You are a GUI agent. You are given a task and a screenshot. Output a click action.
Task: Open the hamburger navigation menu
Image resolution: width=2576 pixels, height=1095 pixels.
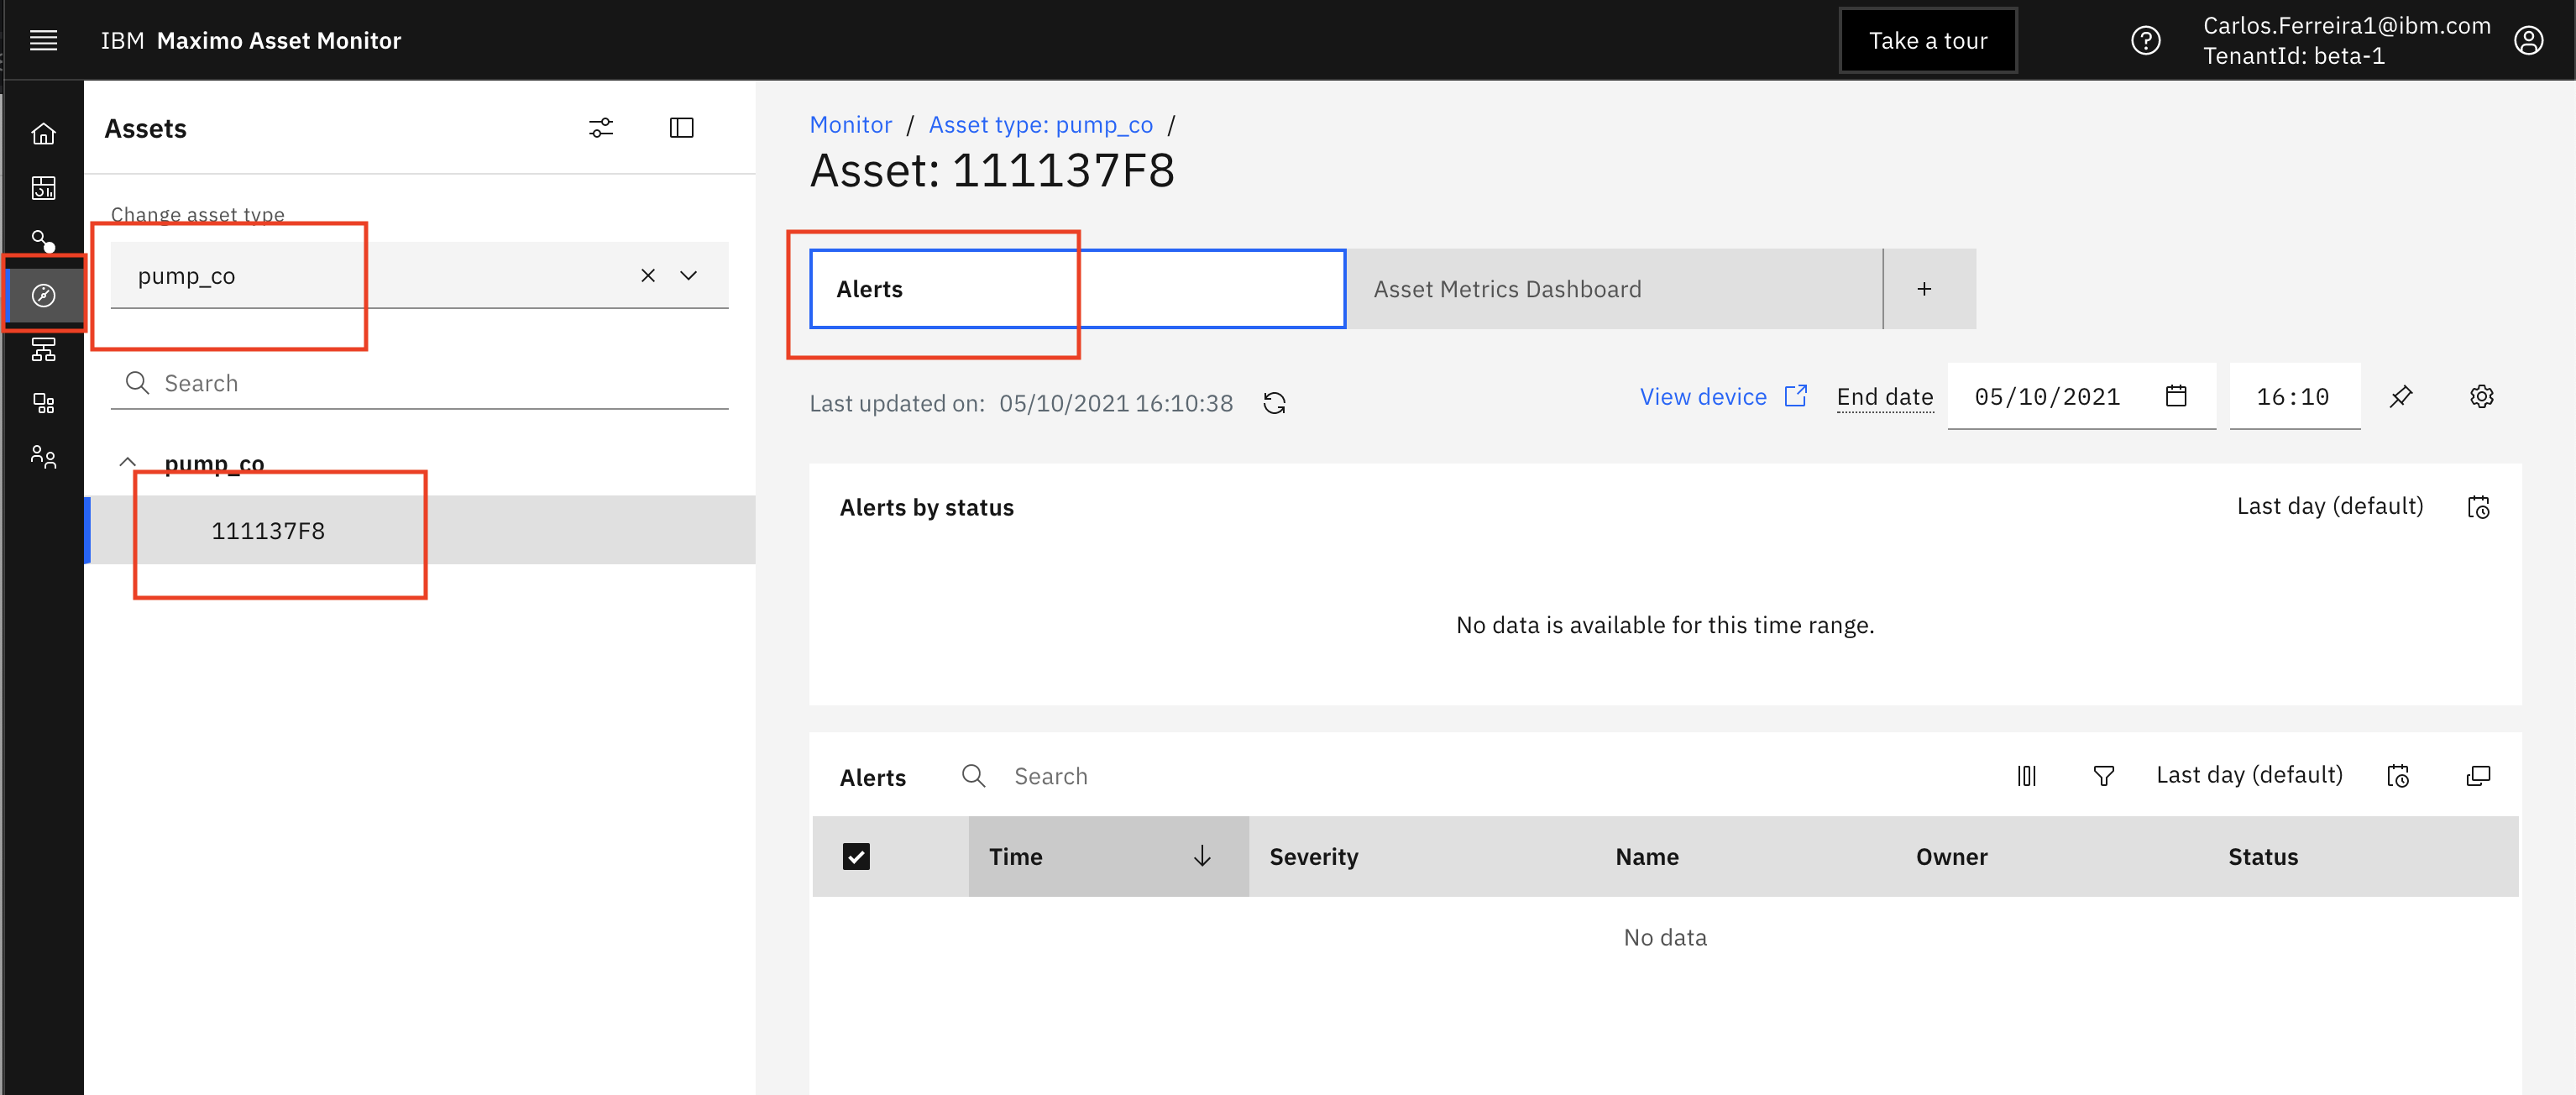click(43, 40)
